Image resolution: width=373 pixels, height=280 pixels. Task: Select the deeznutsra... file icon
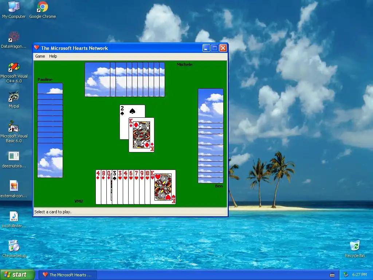pos(14,160)
